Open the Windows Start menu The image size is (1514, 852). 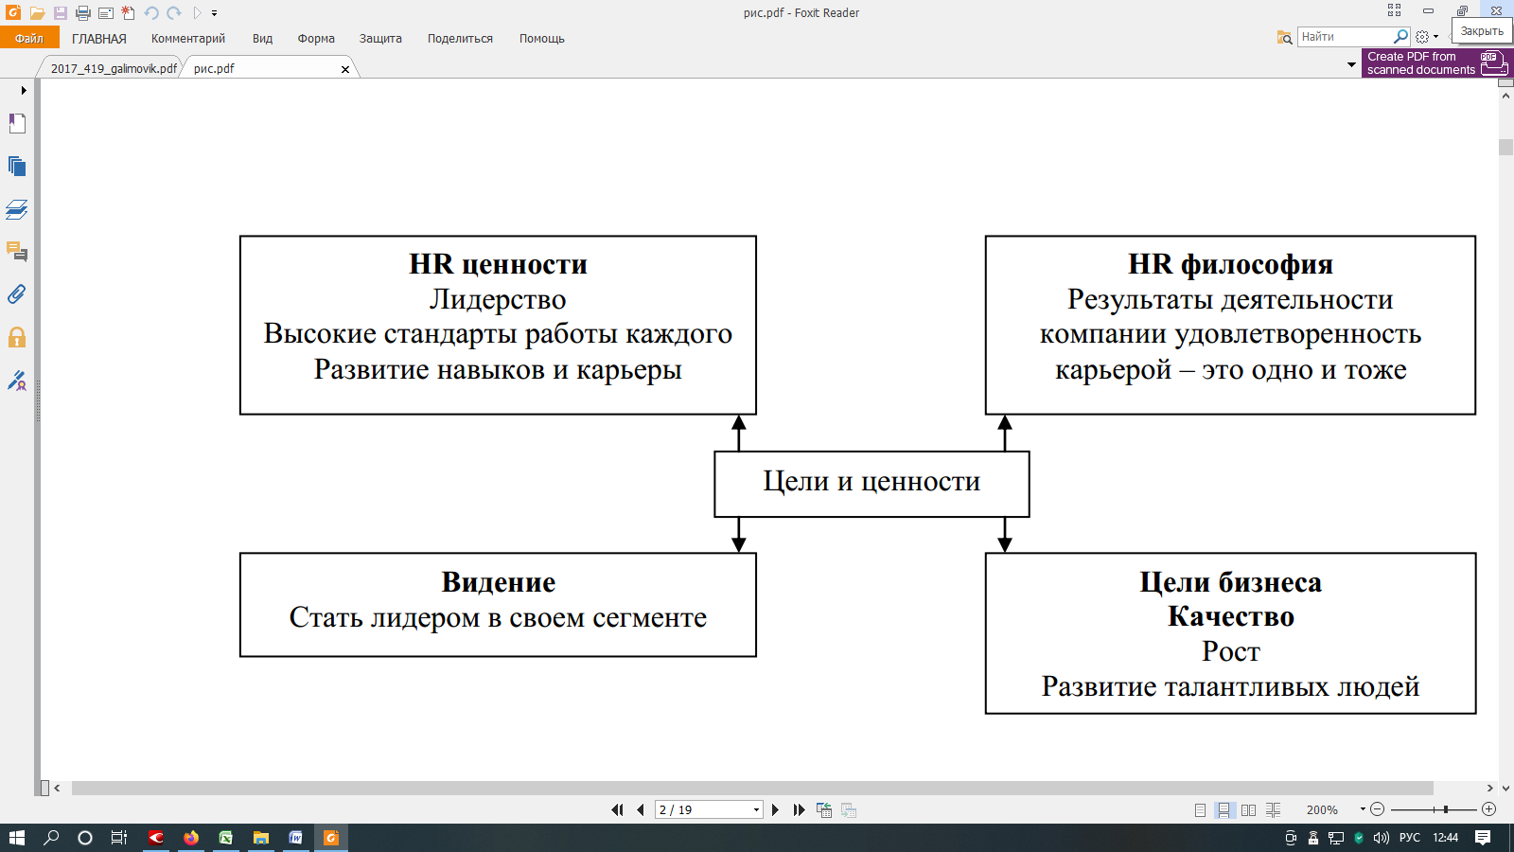(x=16, y=838)
